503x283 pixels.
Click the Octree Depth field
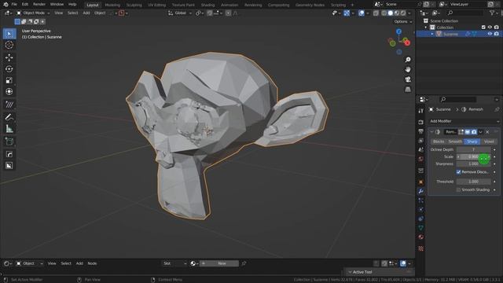473,149
